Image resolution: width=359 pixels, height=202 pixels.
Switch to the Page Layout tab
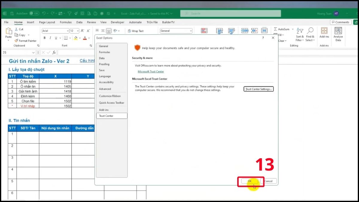47,22
